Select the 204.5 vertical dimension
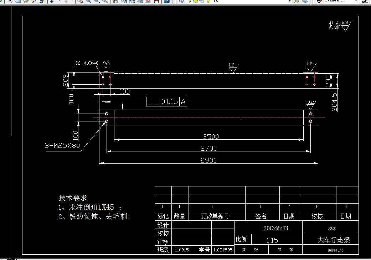 334,102
